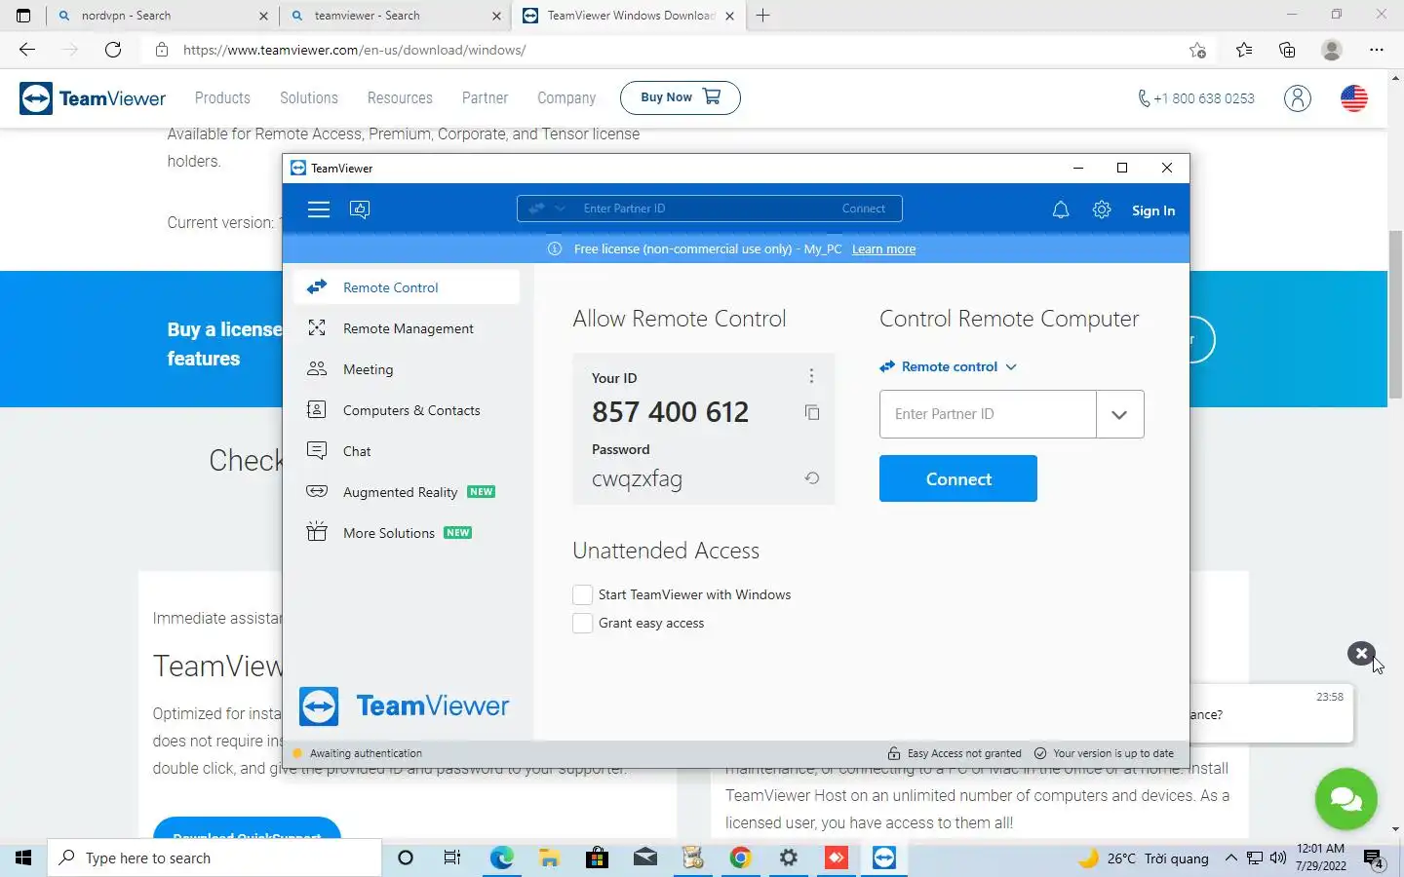The image size is (1404, 877).
Task: Enable Start TeamViewer with Windows checkbox
Action: pyautogui.click(x=582, y=594)
